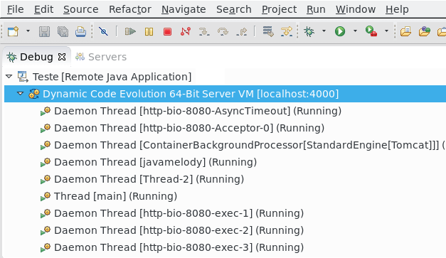Select thread http-bio-8080-exec-1

[x=179, y=213]
